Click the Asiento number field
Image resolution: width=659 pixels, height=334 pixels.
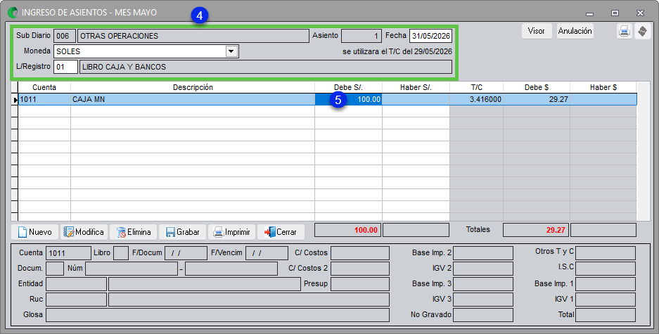pos(362,36)
